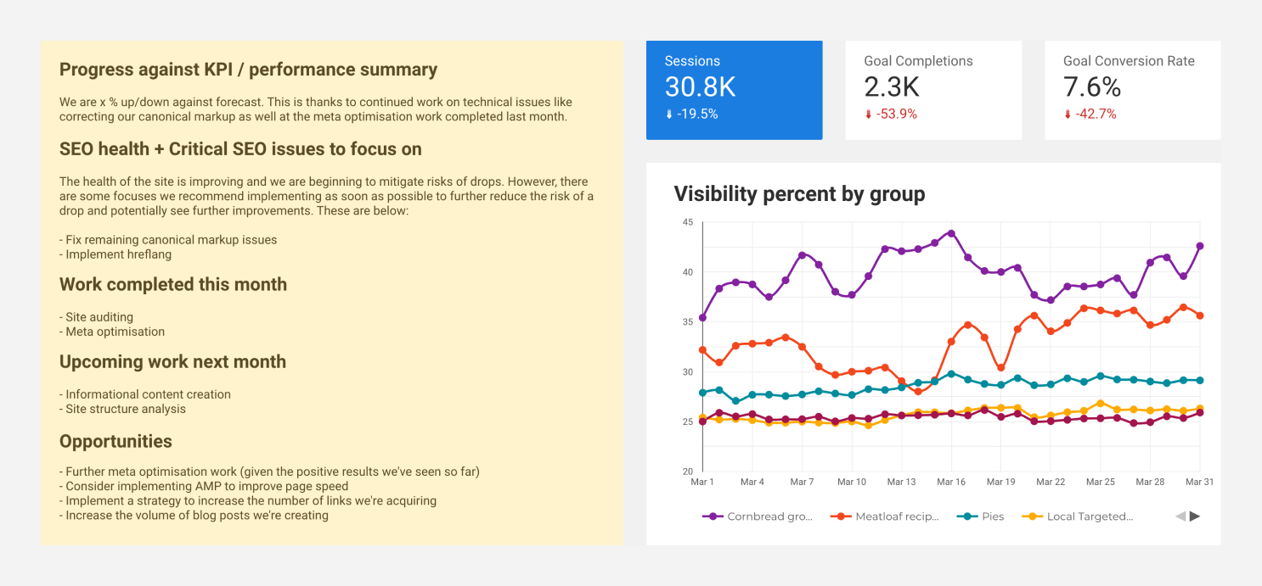Click the Goal Conversion Rate down arrow

click(1068, 114)
